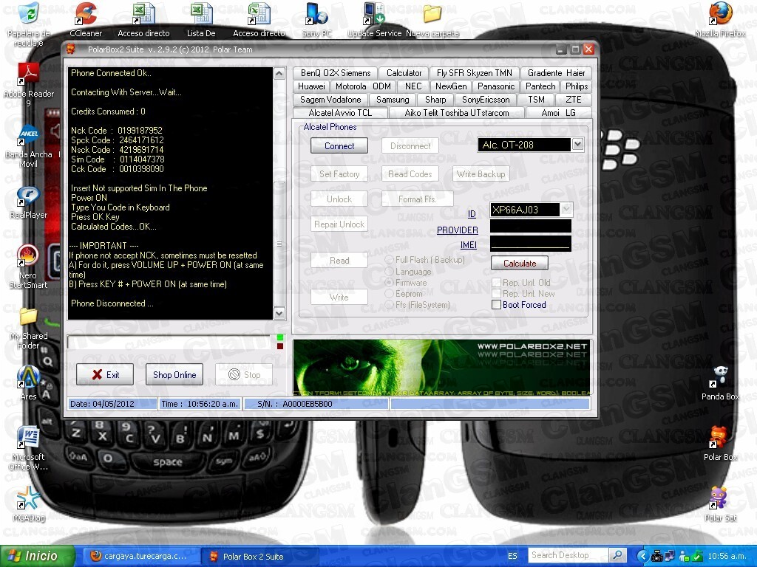Open the Alcatel Avvio TCL tab
The height and width of the screenshot is (567, 757).
[x=340, y=112]
